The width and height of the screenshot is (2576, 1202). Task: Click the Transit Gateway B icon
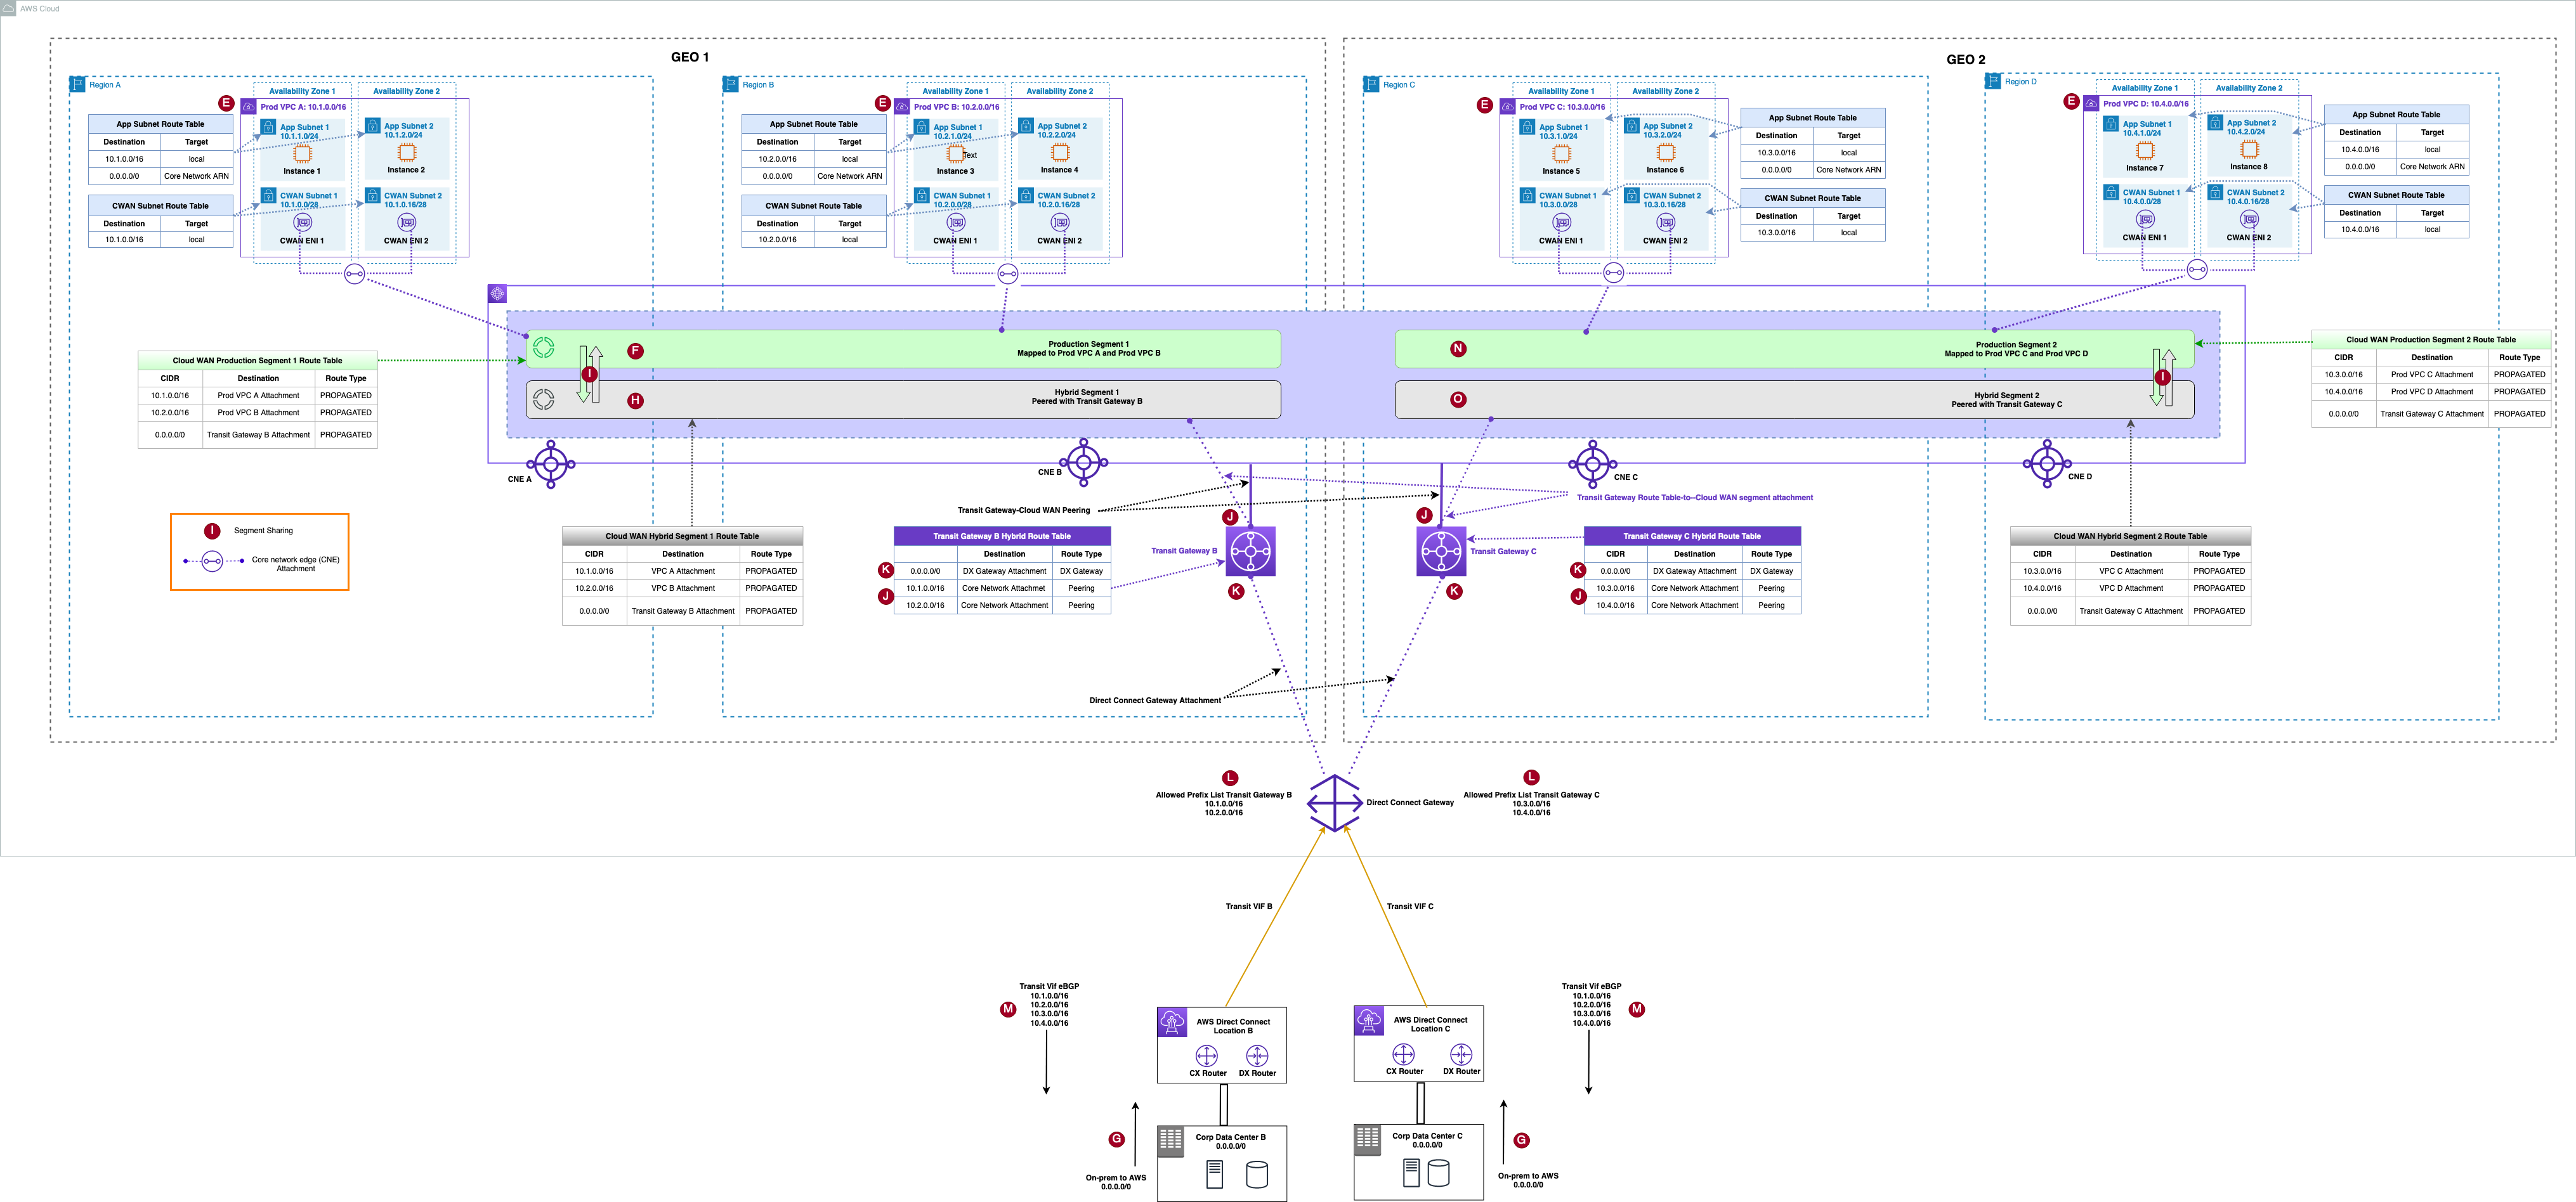pyautogui.click(x=1251, y=552)
